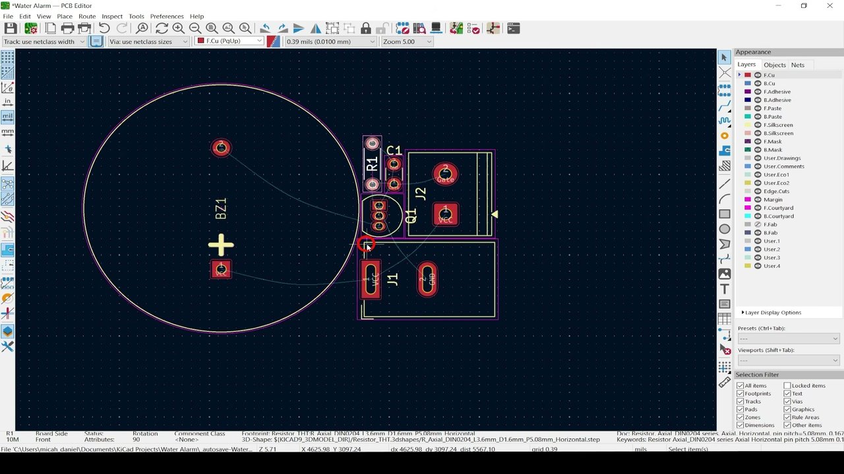The height and width of the screenshot is (474, 844).
Task: Select the Add text tool
Action: point(724,289)
